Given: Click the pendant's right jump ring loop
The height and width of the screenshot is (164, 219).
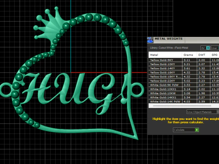Looking at the screenshot, I should coord(137,90).
